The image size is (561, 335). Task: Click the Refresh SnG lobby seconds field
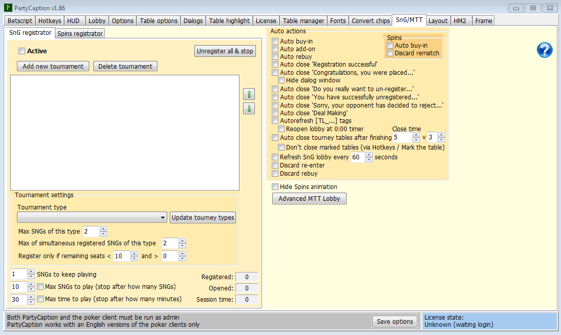pos(358,157)
